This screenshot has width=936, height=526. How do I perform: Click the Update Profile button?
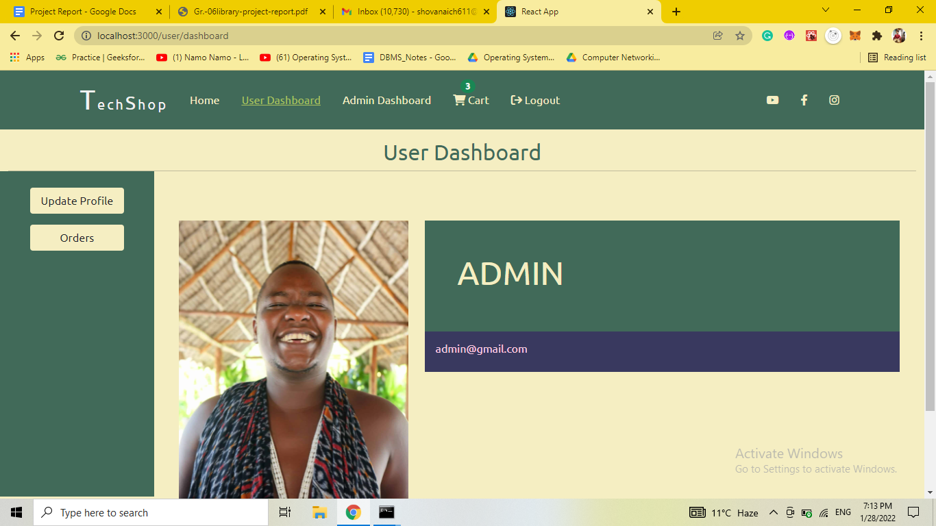pyautogui.click(x=77, y=201)
